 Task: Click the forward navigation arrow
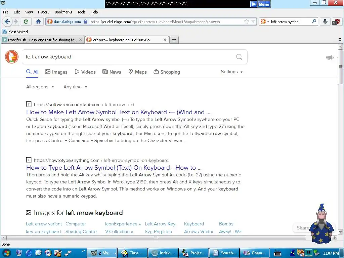15,21
